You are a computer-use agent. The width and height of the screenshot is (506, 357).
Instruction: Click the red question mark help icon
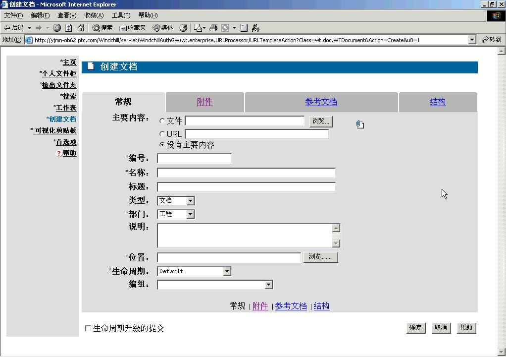click(x=59, y=154)
